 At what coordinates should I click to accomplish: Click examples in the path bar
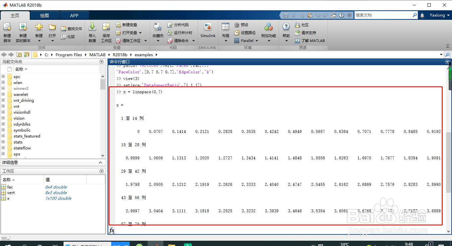pyautogui.click(x=144, y=55)
